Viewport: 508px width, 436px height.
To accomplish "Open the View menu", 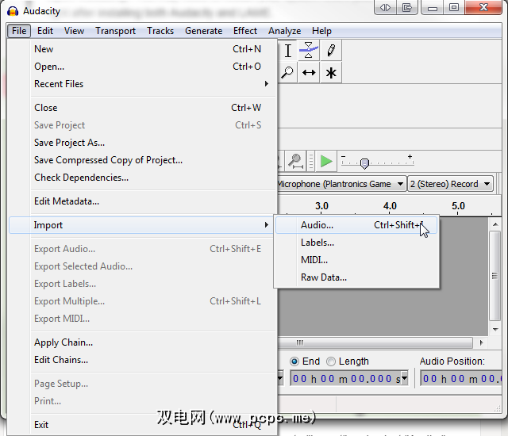I will click(x=74, y=31).
